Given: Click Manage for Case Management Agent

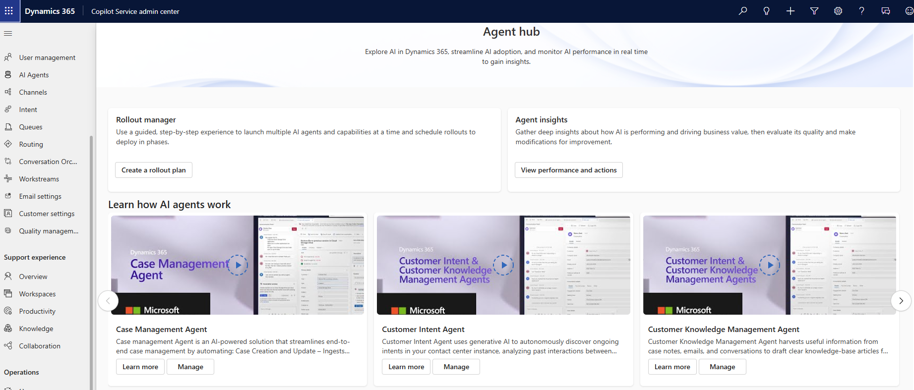Looking at the screenshot, I should (x=190, y=367).
